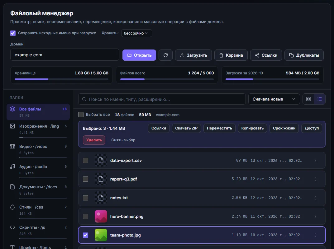Click the magnifier icon in search

tap(84, 99)
